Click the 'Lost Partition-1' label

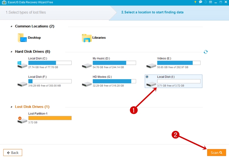(38, 114)
